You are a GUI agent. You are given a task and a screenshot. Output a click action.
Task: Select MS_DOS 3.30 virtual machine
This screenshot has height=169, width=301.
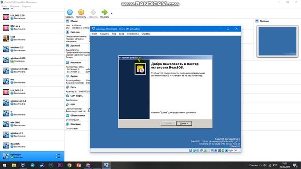point(32,17)
